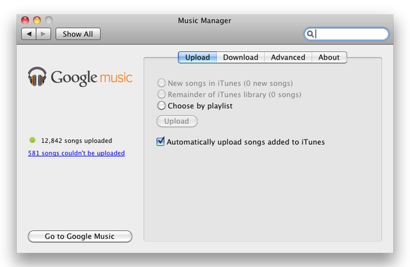Screen dimensions: 410x267
Task: Open the Download tab
Action: point(241,57)
